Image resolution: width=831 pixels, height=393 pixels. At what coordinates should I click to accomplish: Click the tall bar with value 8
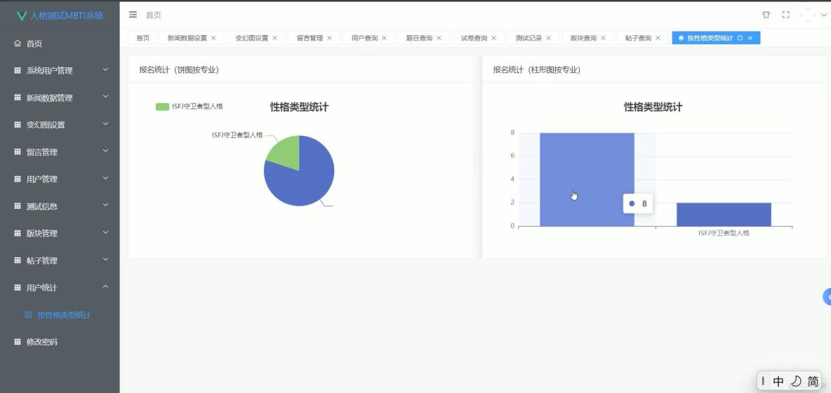(x=587, y=179)
